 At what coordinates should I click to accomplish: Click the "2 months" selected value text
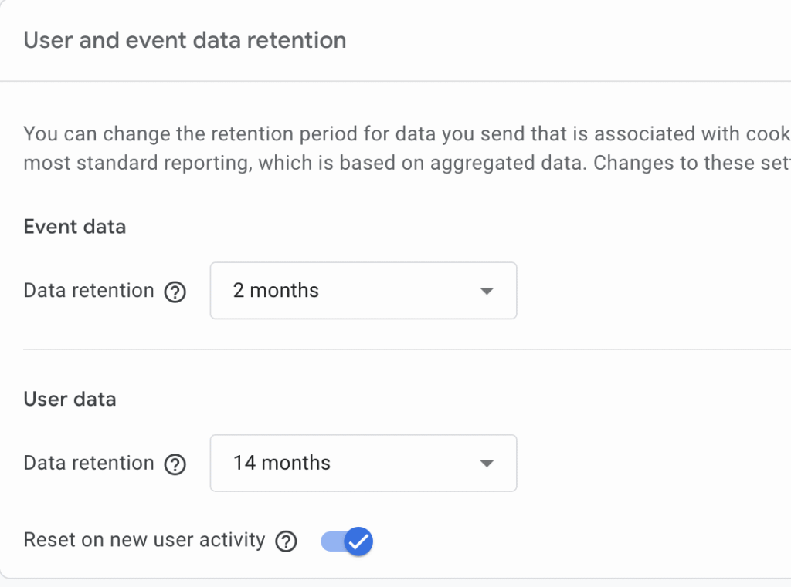[x=276, y=291]
